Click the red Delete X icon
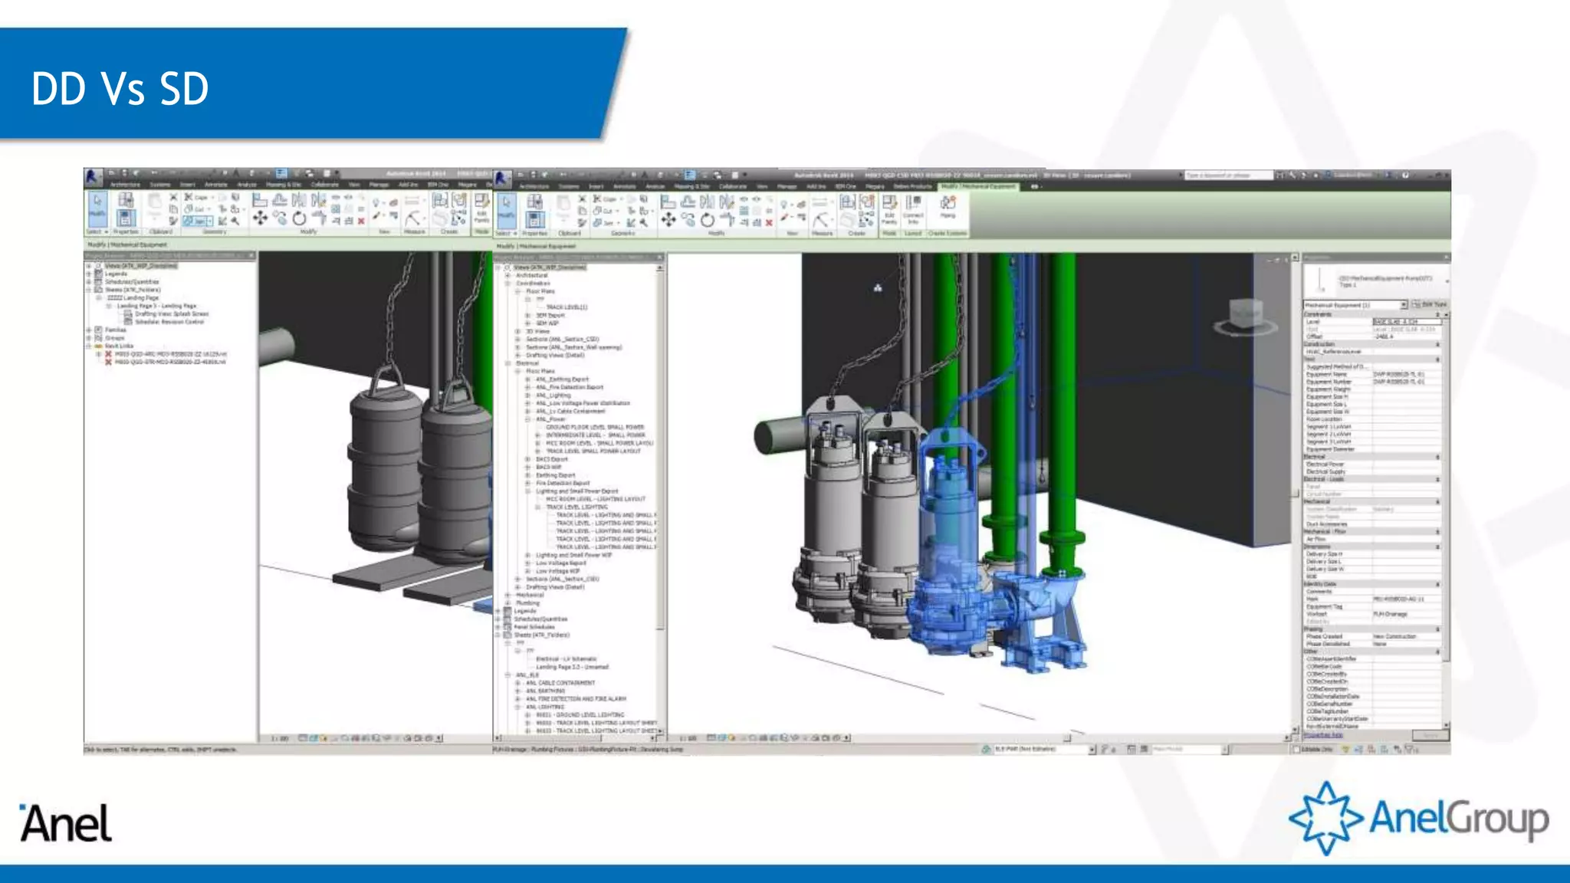1570x883 pixels. [x=769, y=222]
